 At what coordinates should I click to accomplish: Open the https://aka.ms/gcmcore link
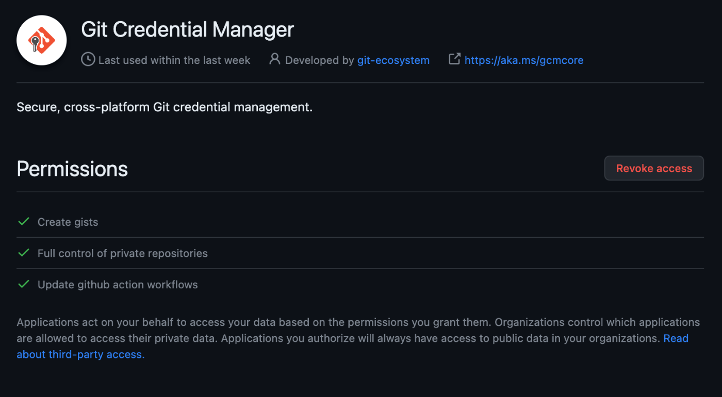[524, 60]
